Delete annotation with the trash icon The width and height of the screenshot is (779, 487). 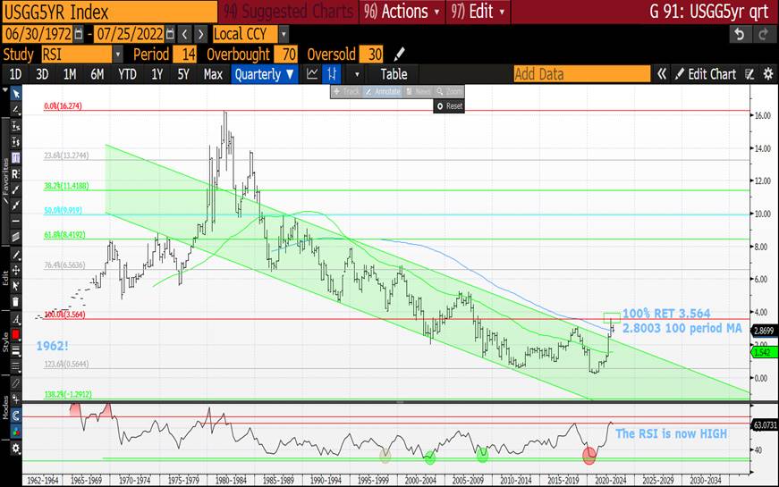(16, 301)
